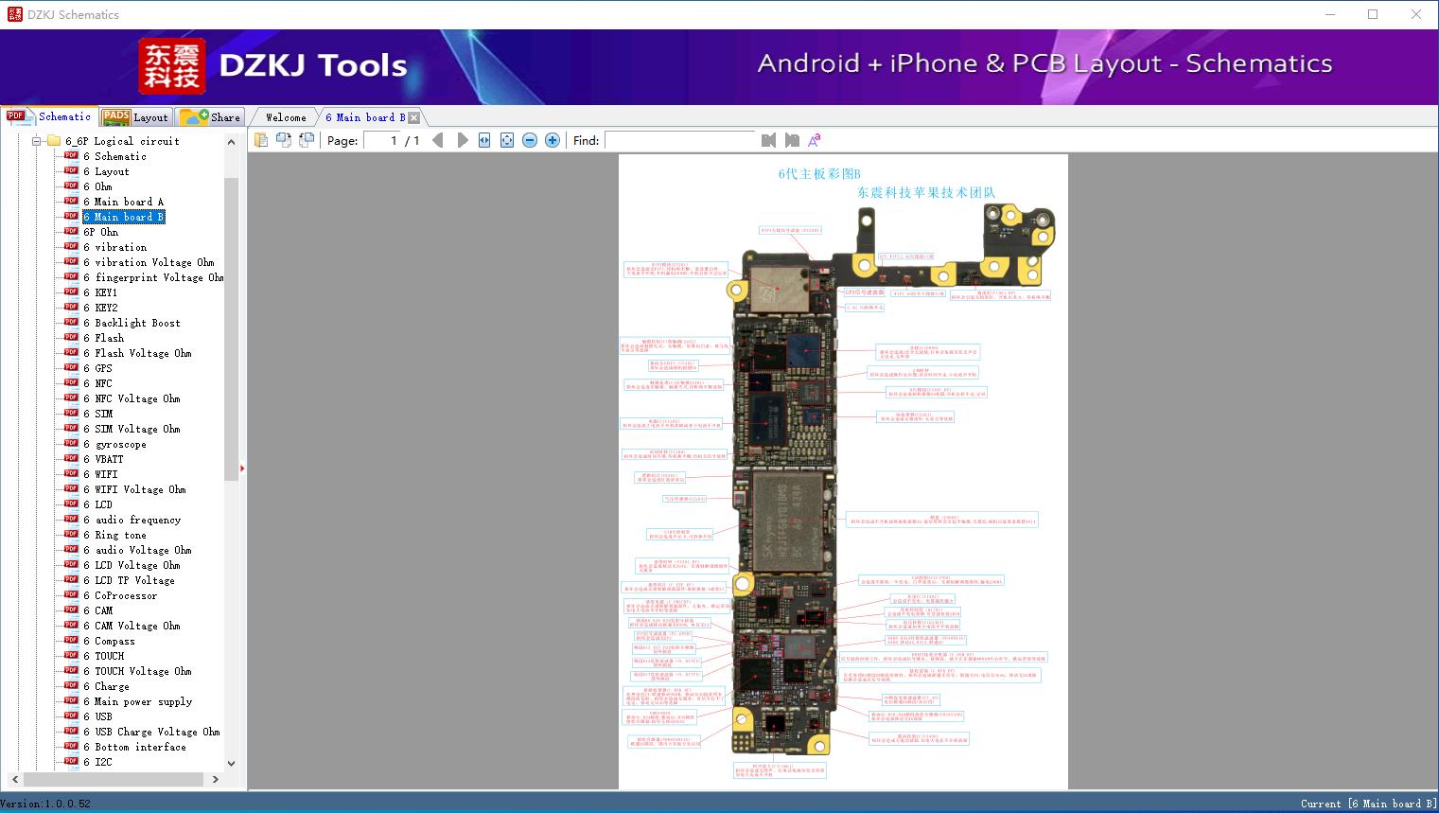
Task: Click the PDF icon beside 6 LCD
Action: (71, 504)
